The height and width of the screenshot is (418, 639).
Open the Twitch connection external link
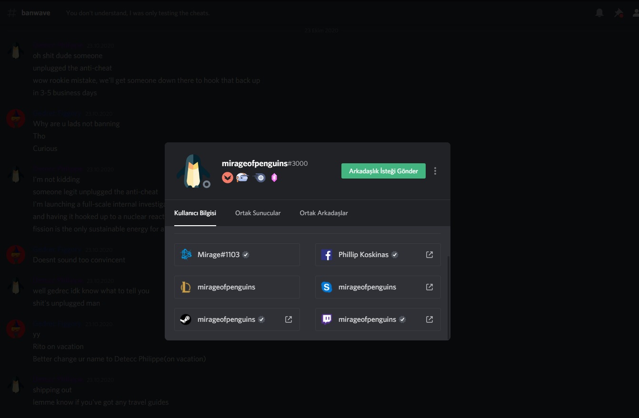click(429, 319)
